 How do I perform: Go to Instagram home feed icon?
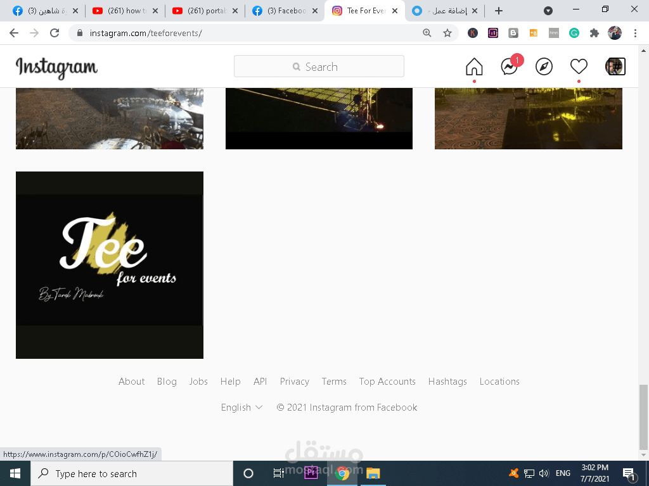pos(474,66)
